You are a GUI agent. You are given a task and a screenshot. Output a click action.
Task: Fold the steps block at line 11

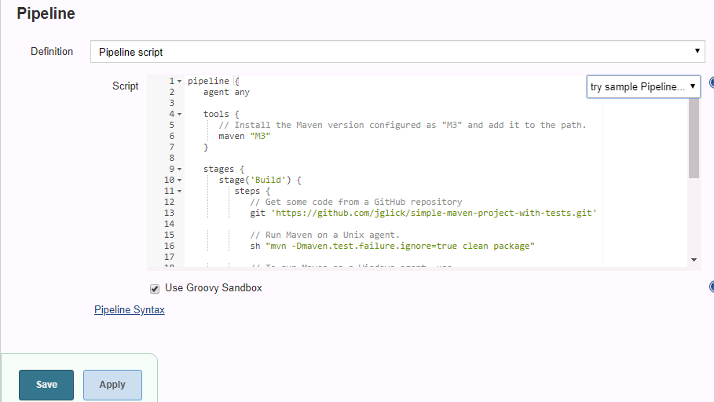[x=179, y=192]
